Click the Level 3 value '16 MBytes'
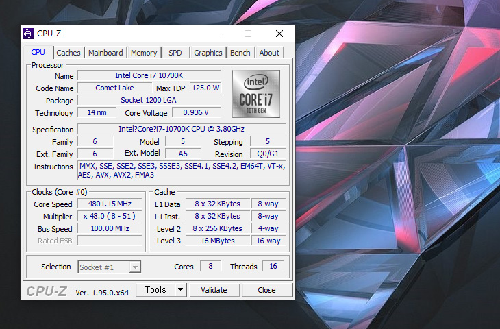 [x=218, y=241]
